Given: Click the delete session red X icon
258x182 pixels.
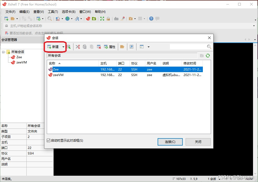Looking at the screenshot, I should point(99,47).
